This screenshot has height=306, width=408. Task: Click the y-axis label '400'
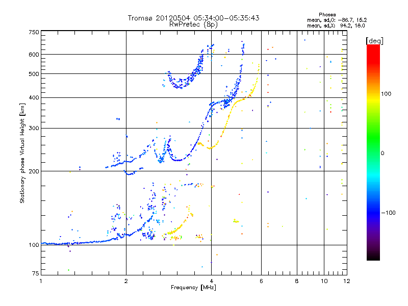click(x=34, y=97)
